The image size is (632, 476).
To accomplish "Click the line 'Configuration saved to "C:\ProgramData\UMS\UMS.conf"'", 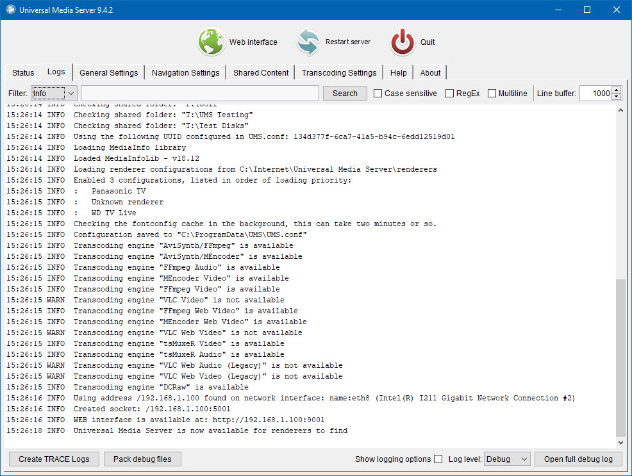I will click(156, 234).
